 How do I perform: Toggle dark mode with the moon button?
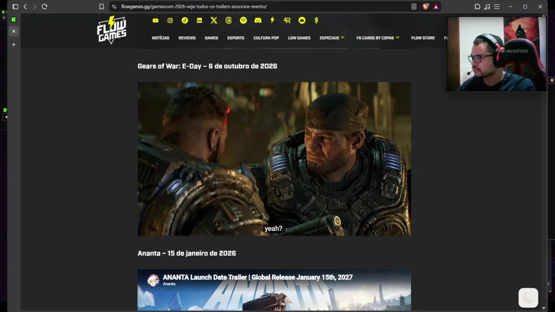pos(528,298)
